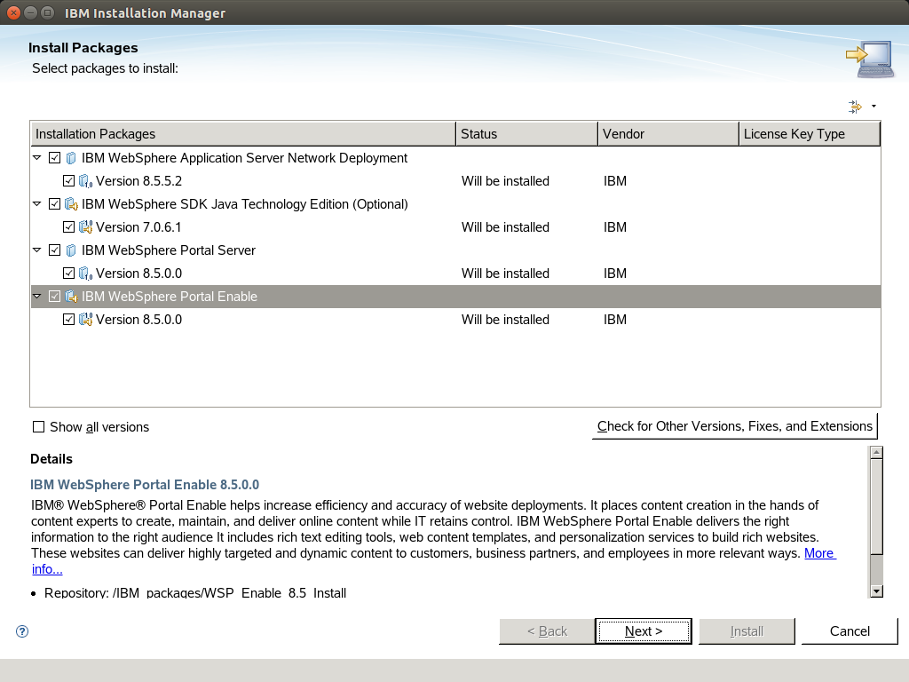This screenshot has height=682, width=909.
Task: Click Check for Other Versions, Fixes, and Extensions
Action: [734, 426]
